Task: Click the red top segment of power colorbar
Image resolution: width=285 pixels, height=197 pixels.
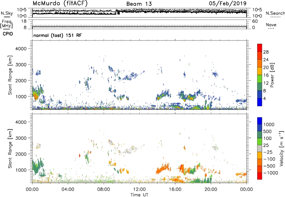Action: [260, 48]
